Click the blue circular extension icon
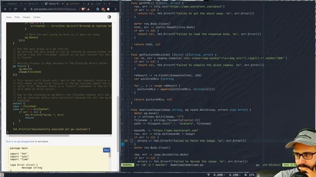Screen dimensions: 316x177 98,9
